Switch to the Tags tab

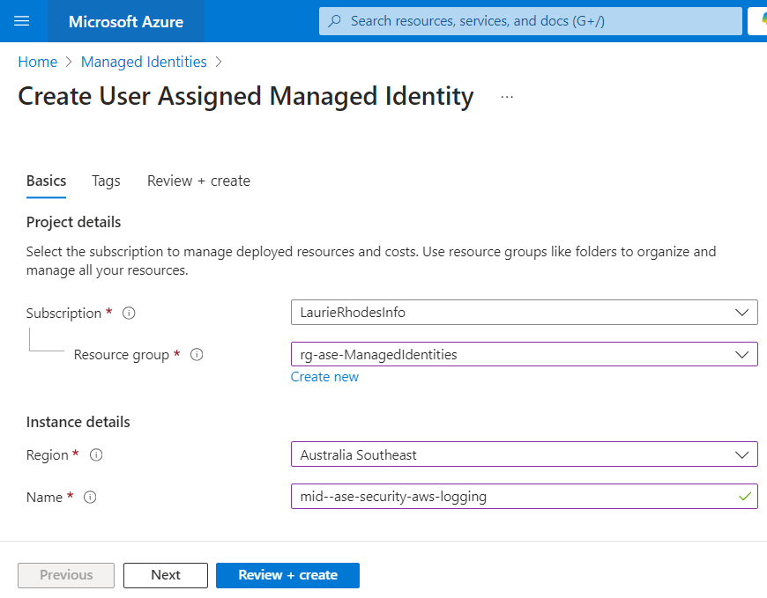[x=106, y=181]
